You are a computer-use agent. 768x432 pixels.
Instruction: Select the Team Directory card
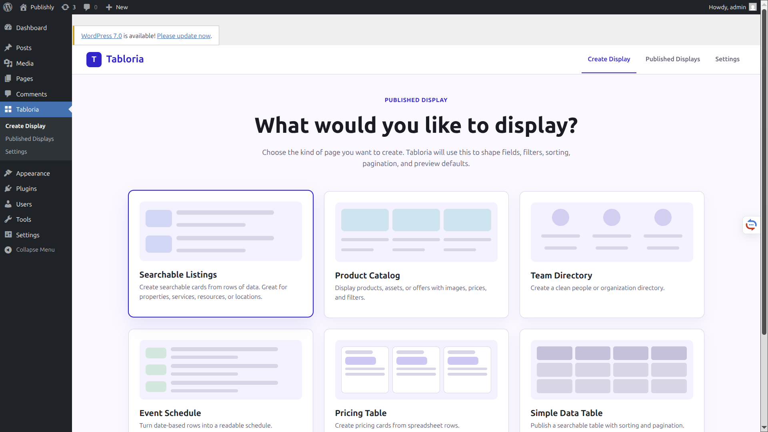click(612, 254)
